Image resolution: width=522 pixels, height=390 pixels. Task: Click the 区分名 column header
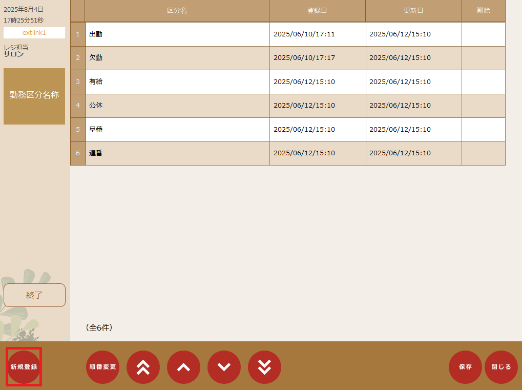pos(177,11)
